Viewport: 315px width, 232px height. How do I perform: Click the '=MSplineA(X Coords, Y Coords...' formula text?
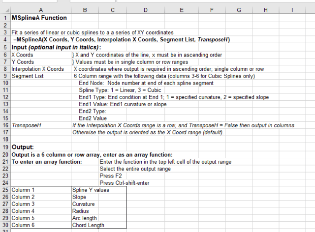[x=122, y=39]
